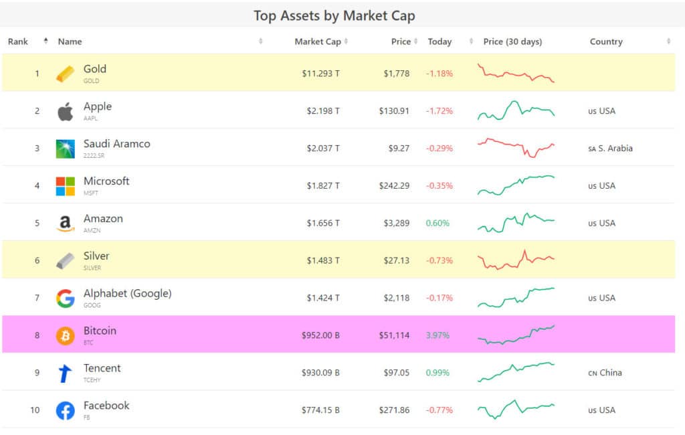This screenshot has height=435, width=685.
Task: Open the Amazon asset link
Action: tap(103, 219)
